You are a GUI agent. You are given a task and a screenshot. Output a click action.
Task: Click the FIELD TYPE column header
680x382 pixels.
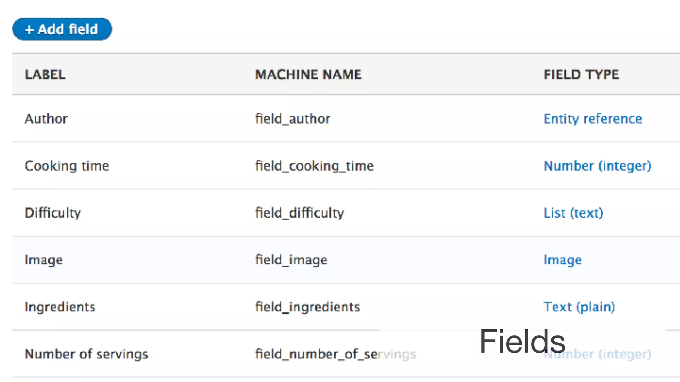(x=581, y=75)
